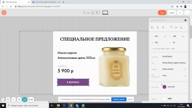Switch to mobile landscape screen view

point(88,13)
